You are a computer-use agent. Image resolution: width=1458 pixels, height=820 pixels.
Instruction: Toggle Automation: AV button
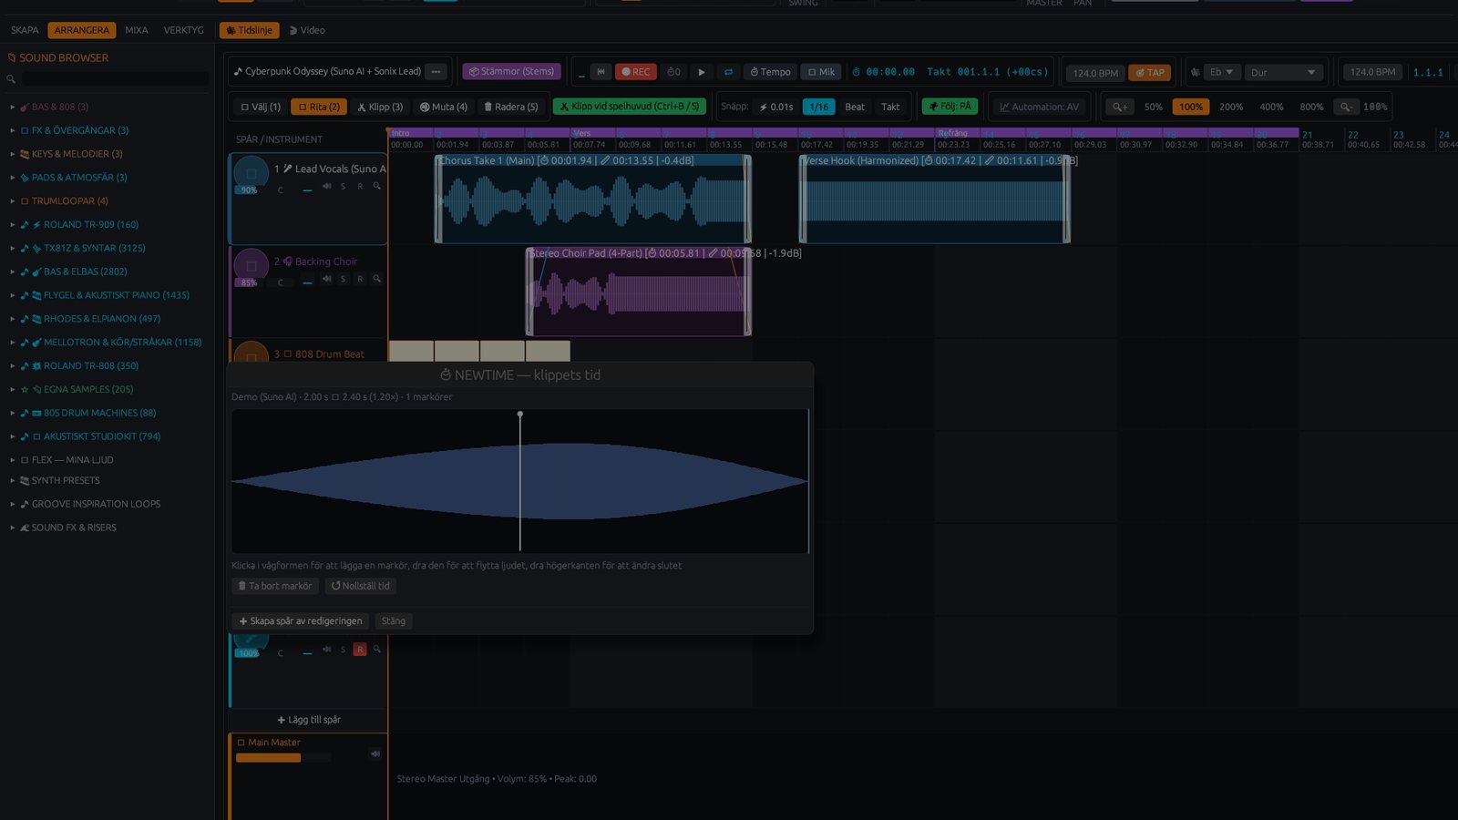point(1040,107)
